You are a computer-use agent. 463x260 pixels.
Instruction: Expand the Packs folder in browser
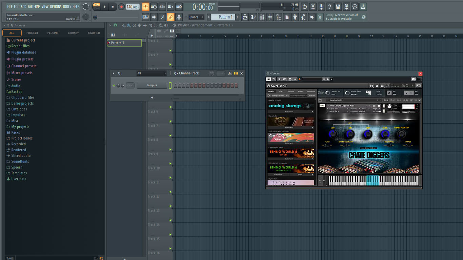click(16, 132)
